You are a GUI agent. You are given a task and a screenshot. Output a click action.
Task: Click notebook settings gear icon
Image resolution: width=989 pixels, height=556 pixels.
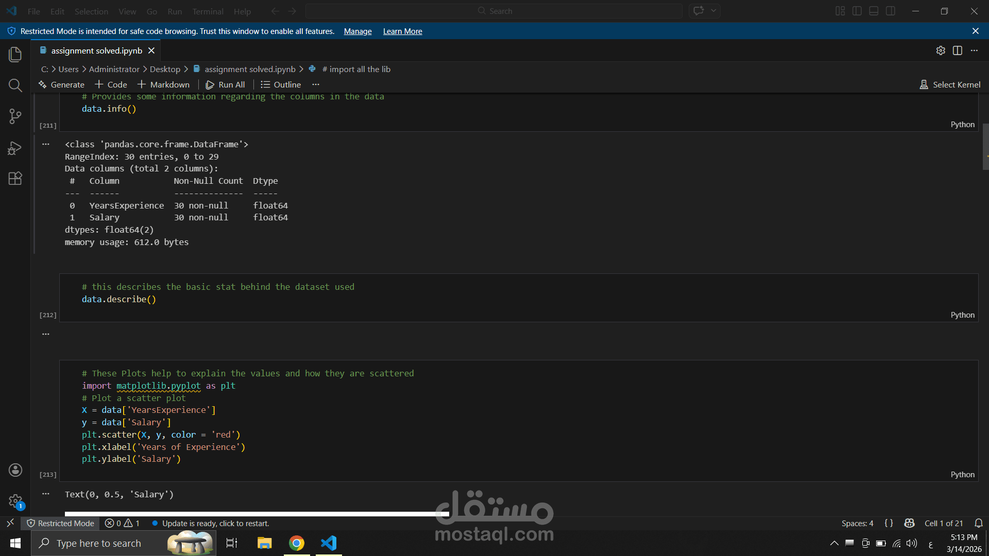click(x=941, y=50)
